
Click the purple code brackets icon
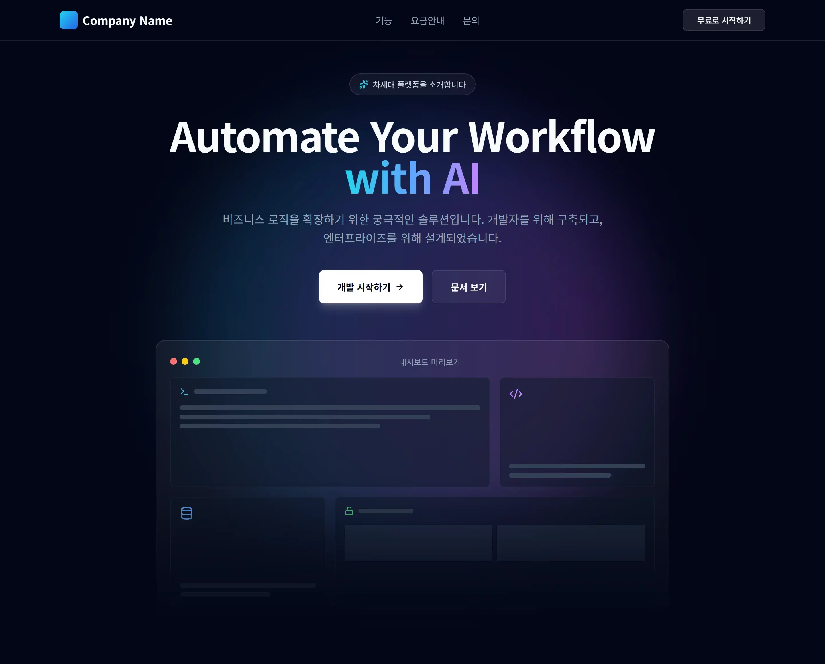[515, 394]
